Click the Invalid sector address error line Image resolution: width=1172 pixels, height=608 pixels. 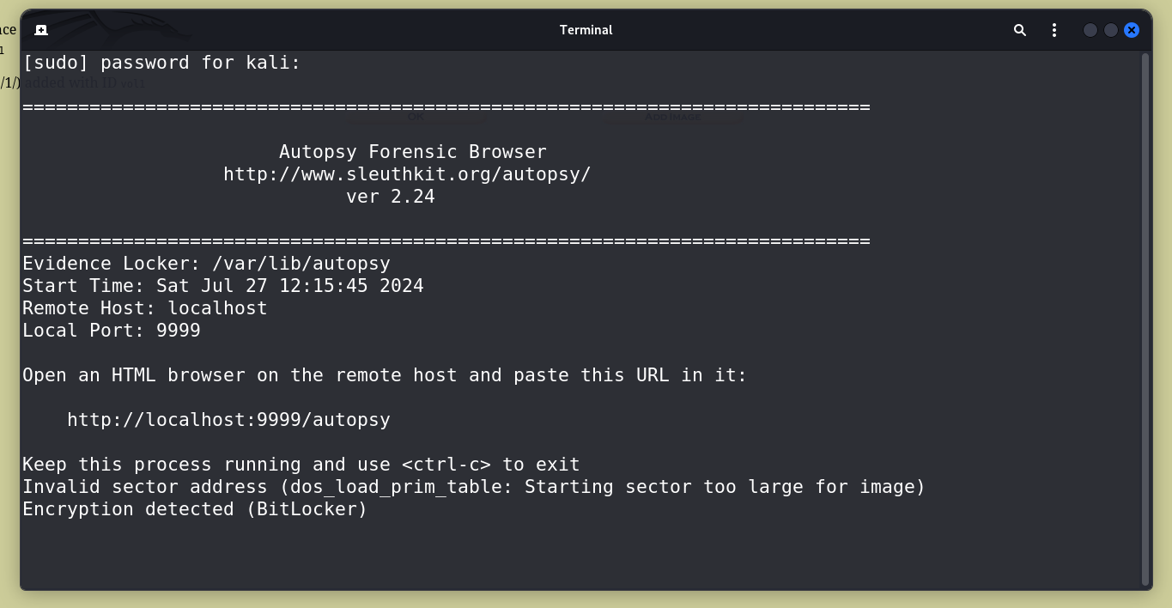click(474, 487)
